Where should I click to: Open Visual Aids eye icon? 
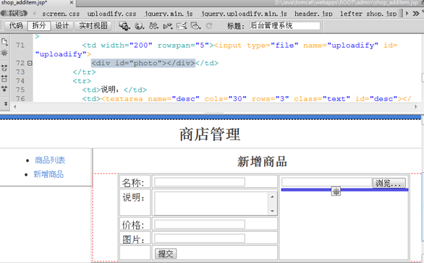pos(196,26)
